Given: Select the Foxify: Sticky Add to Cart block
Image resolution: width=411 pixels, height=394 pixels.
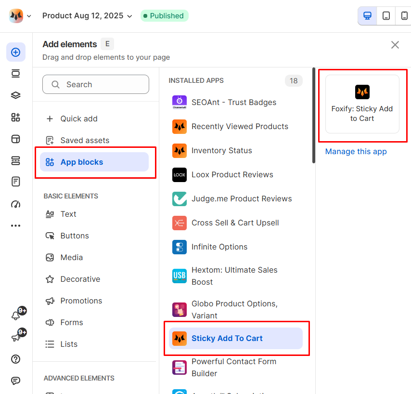Looking at the screenshot, I should pyautogui.click(x=362, y=104).
